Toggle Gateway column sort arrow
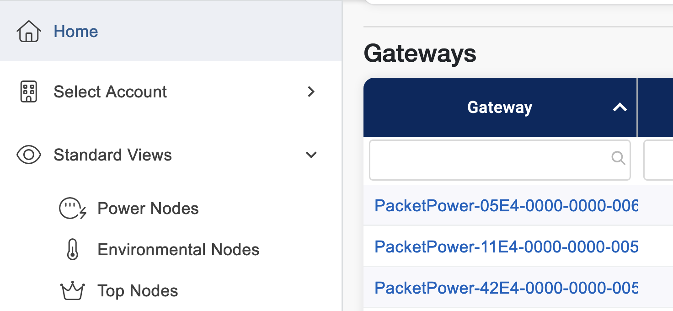This screenshot has height=311, width=673. point(620,107)
